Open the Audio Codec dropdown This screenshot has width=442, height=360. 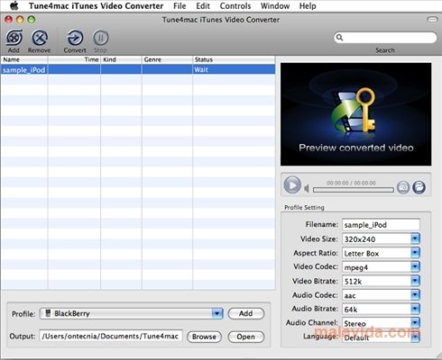415,295
